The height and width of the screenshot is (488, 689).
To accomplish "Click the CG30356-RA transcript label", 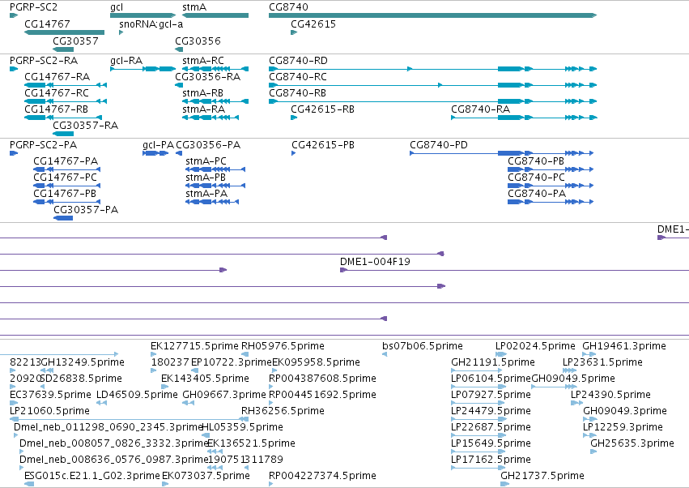I will coord(208,76).
